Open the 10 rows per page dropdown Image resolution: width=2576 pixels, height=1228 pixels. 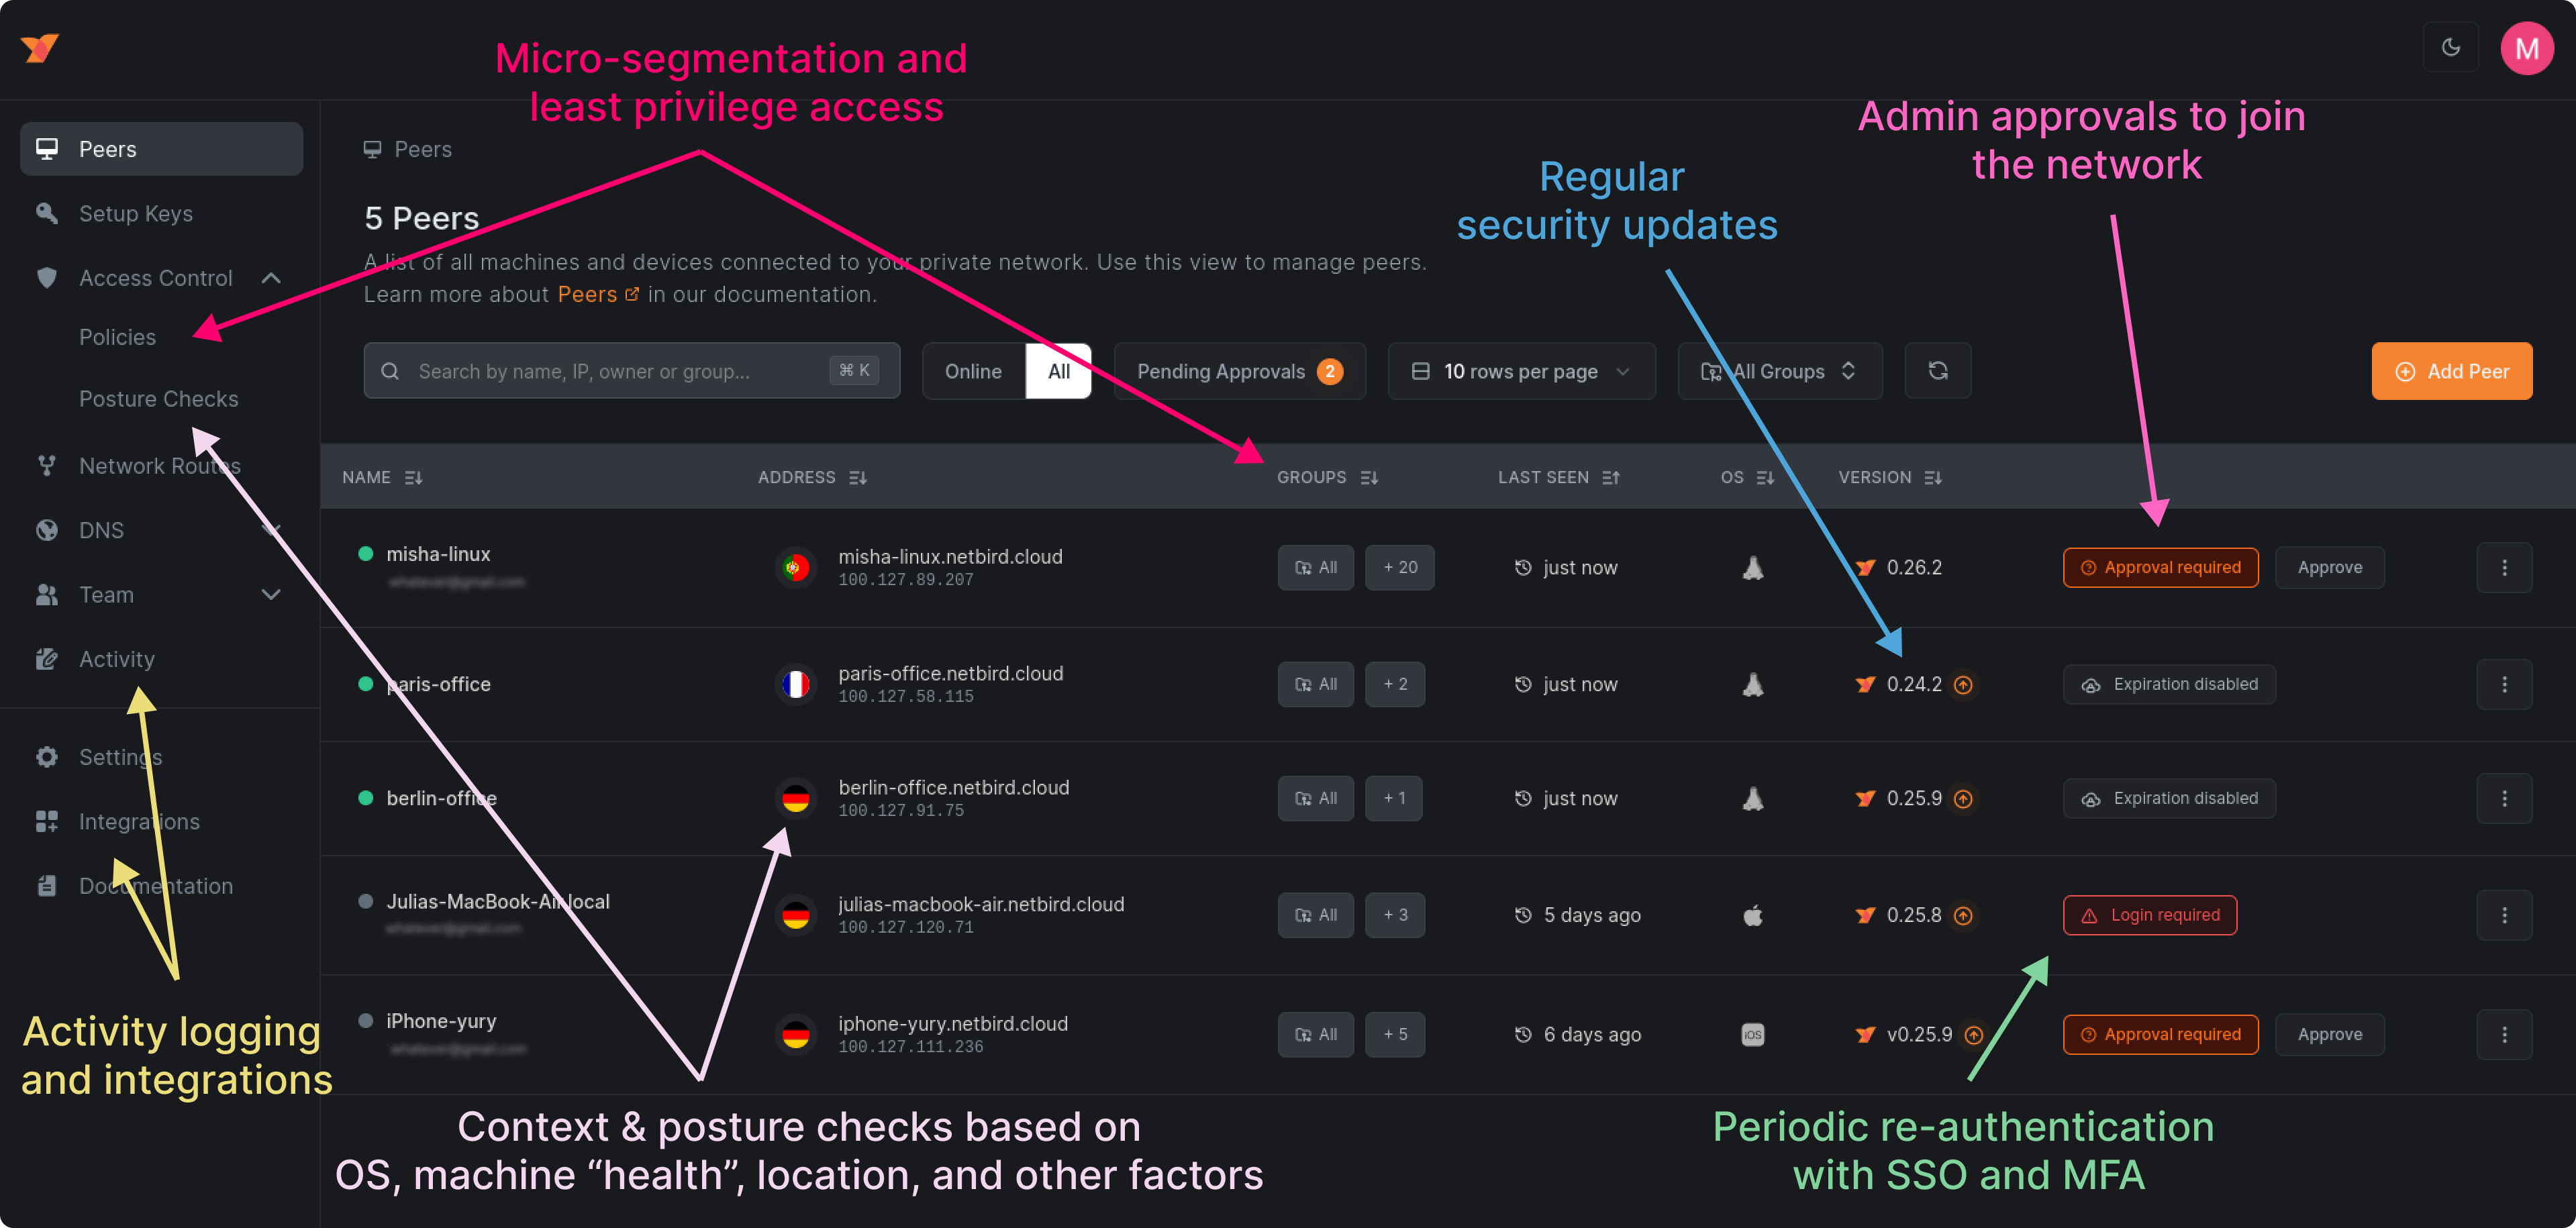pyautogui.click(x=1520, y=371)
